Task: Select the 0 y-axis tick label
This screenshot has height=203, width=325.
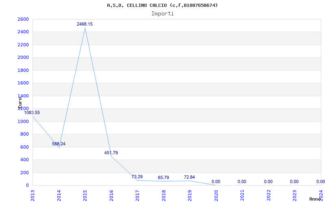Action: point(27,185)
